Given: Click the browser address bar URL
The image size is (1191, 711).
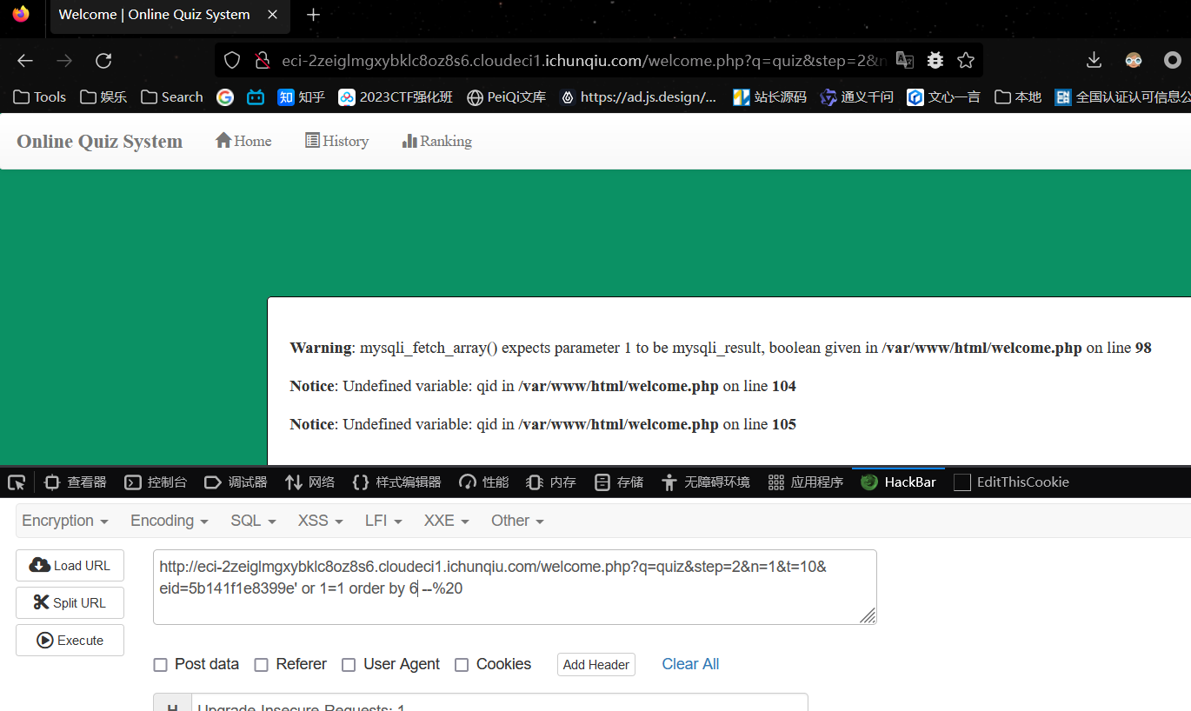Looking at the screenshot, I should point(582,61).
